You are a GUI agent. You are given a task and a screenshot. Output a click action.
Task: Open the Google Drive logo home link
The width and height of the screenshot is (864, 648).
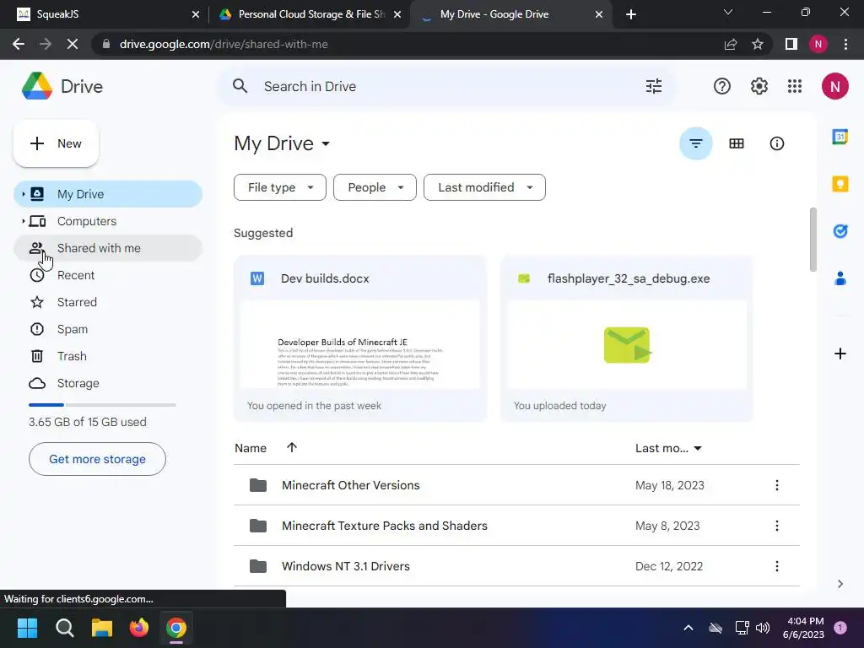coord(62,87)
